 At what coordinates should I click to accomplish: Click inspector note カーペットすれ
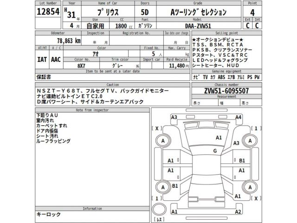pyautogui.click(x=52, y=125)
